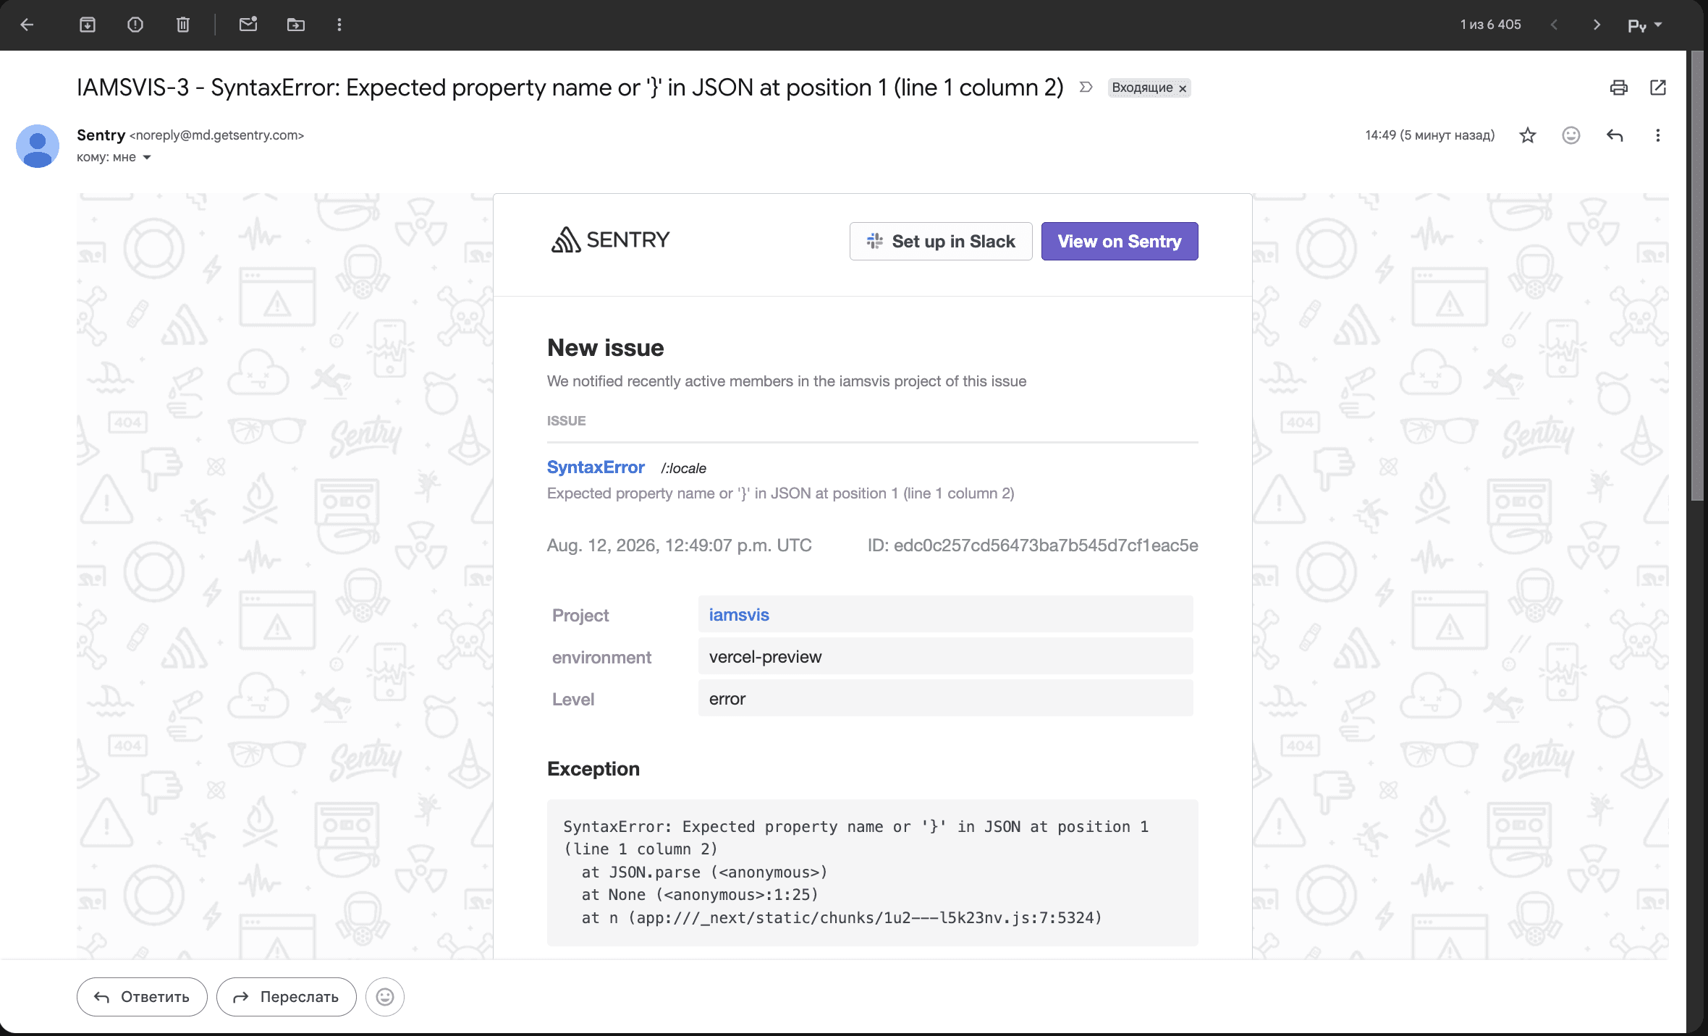The image size is (1708, 1036).
Task: Open email in a new window
Action: (x=1658, y=88)
